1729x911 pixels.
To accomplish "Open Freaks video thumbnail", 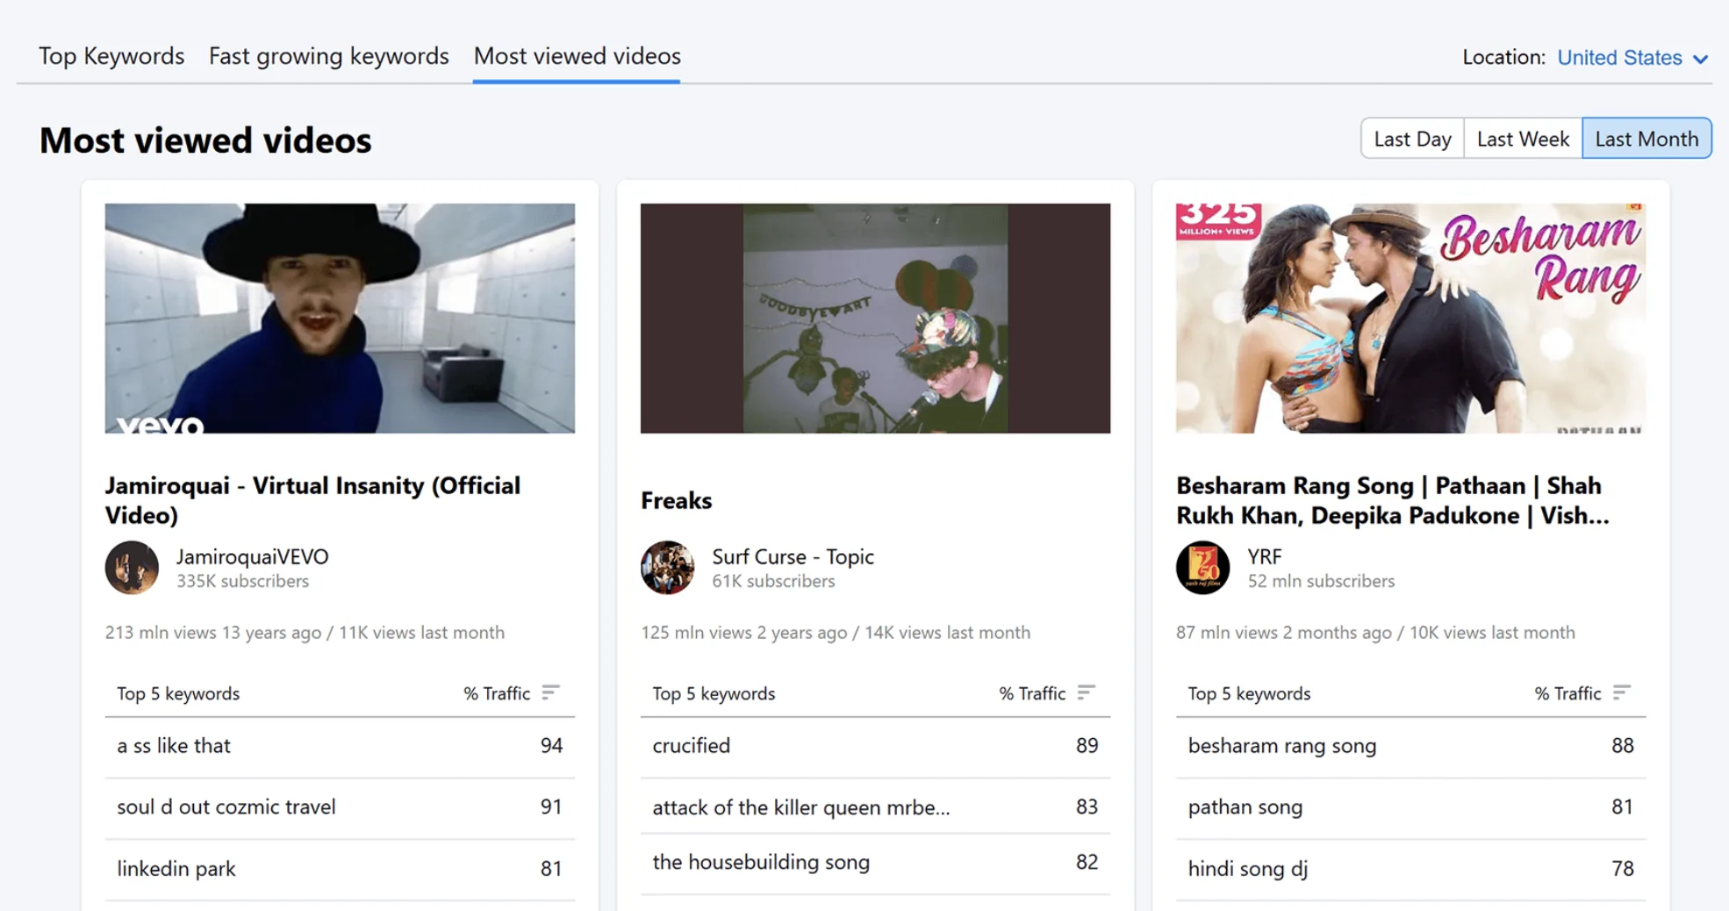I will (875, 318).
